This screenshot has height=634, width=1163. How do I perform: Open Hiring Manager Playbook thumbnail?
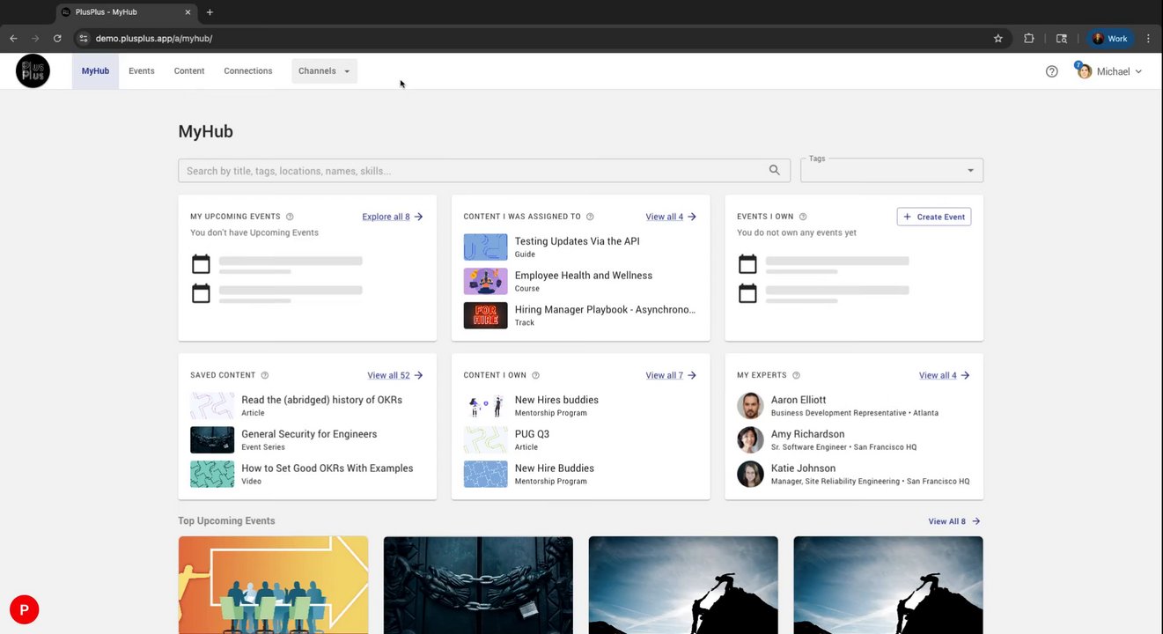pos(486,315)
